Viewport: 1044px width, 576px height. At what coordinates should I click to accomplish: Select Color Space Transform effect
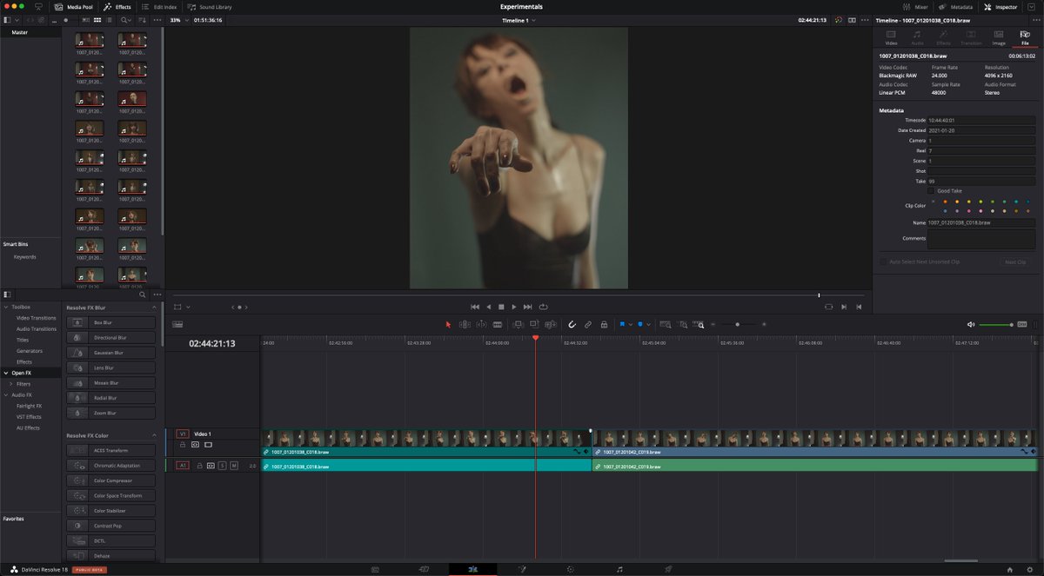click(110, 495)
